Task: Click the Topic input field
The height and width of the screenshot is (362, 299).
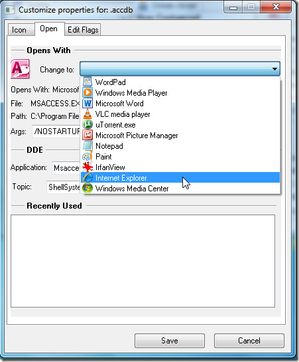Action: click(64, 187)
